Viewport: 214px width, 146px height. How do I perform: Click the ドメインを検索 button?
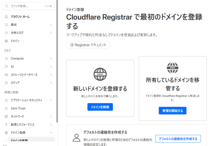coord(100,107)
